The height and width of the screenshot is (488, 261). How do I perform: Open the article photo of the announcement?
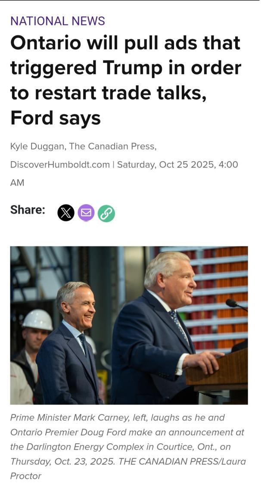(x=129, y=325)
